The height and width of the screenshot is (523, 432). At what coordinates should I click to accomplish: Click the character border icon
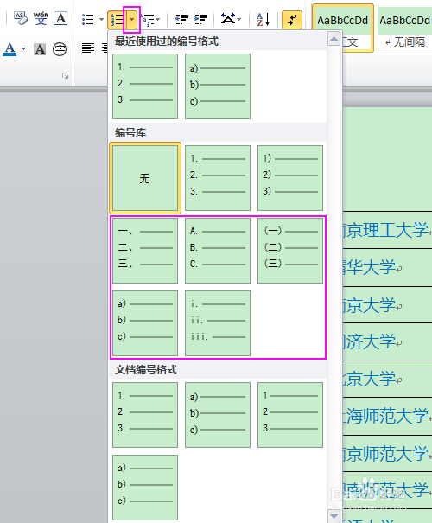coord(60,18)
